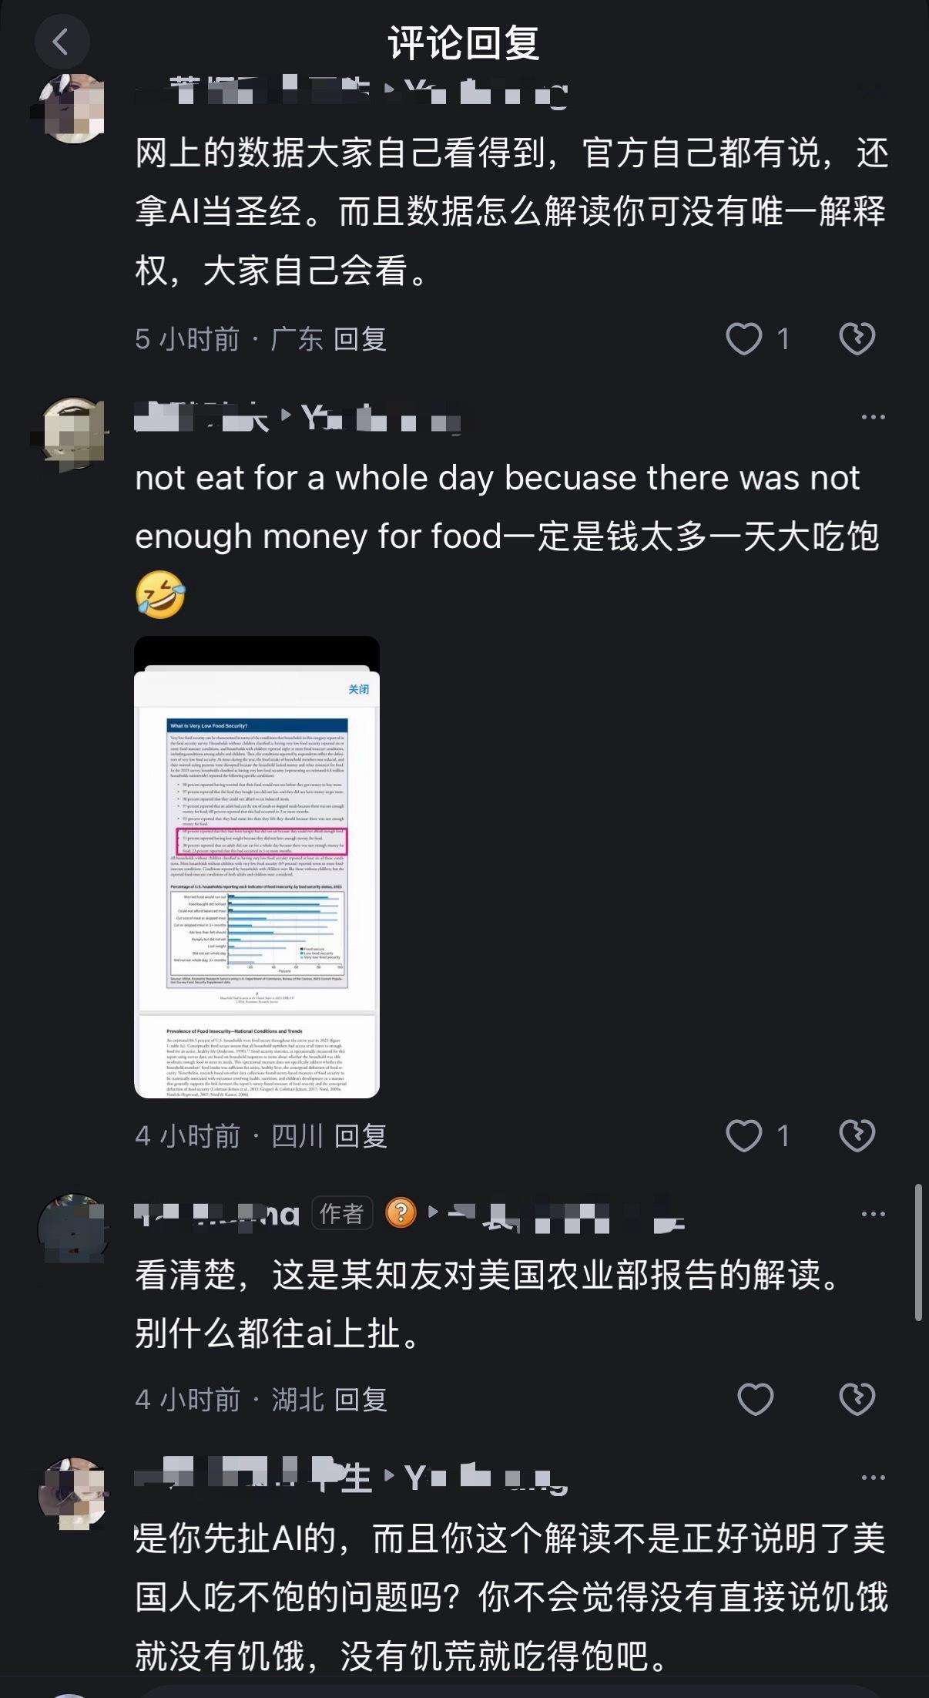The width and height of the screenshot is (929, 1698).
Task: Open the attached USDA report image thumbnail
Action: point(257,867)
